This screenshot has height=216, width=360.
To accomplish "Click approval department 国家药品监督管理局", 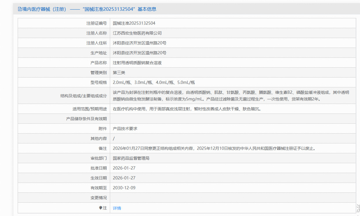I will click(131, 158).
